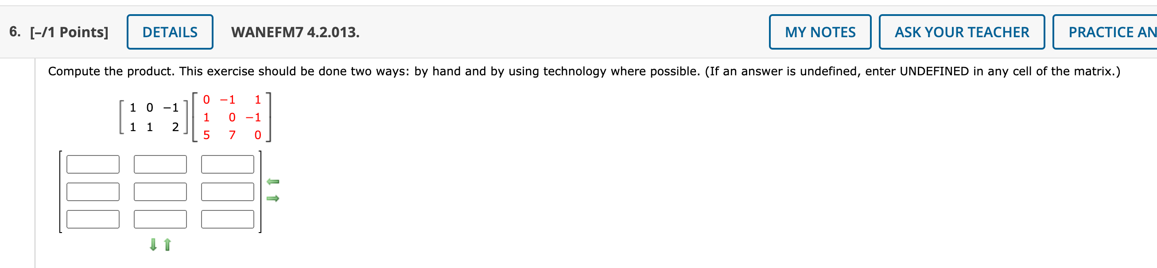Image resolution: width=1157 pixels, height=268 pixels.
Task: Click the bottom-left answer matrix cell
Action: pos(93,219)
